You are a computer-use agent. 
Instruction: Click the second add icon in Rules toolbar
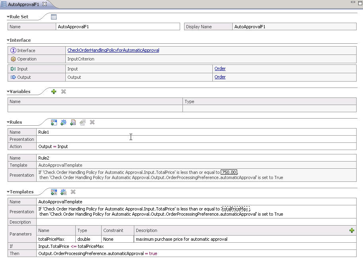click(x=63, y=123)
